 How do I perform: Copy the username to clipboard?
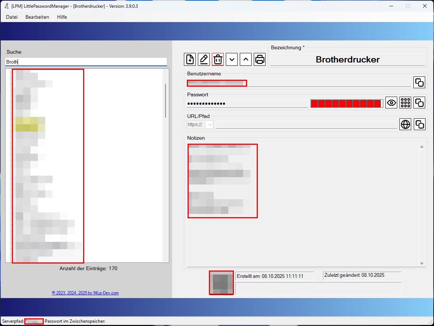(x=419, y=83)
